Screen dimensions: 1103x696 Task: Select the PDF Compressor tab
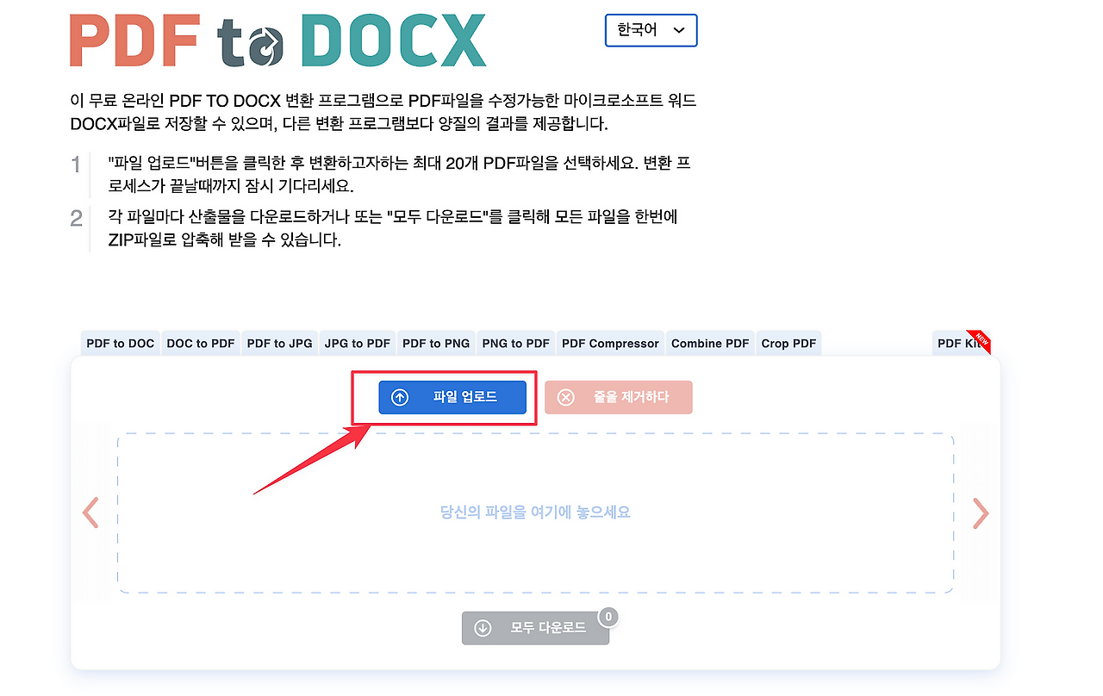coord(610,343)
